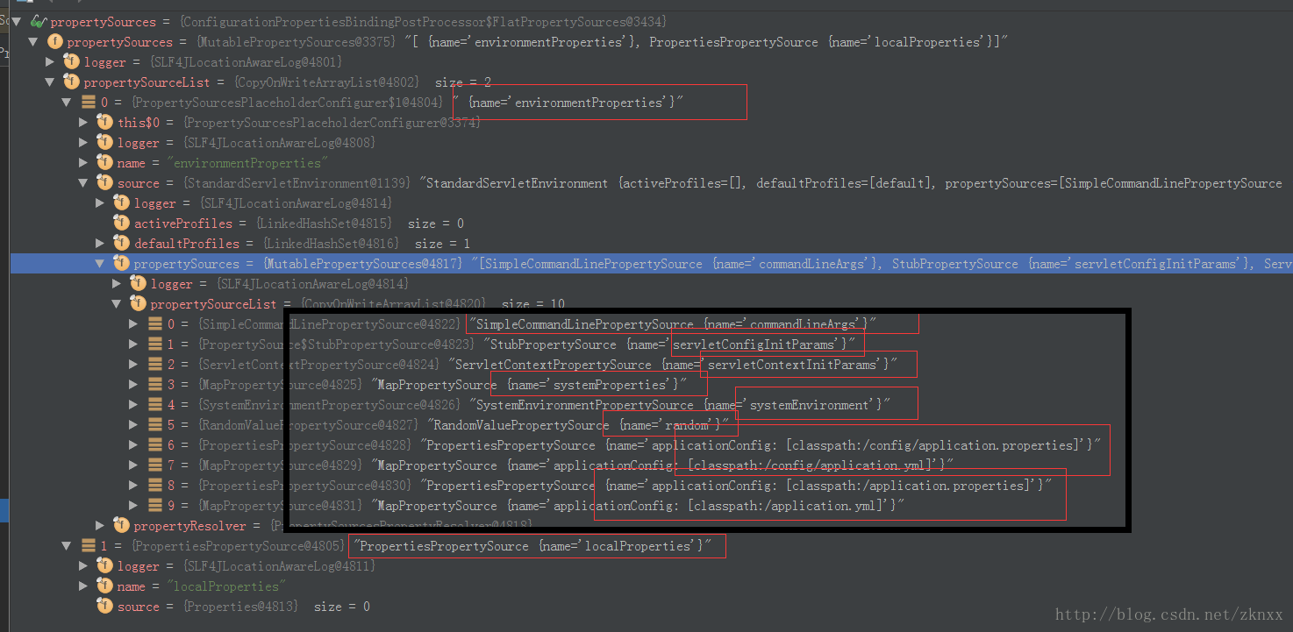Select text "source = {Properties@4813} size = 0"
Viewport: 1293px width, 632px height.
click(244, 607)
